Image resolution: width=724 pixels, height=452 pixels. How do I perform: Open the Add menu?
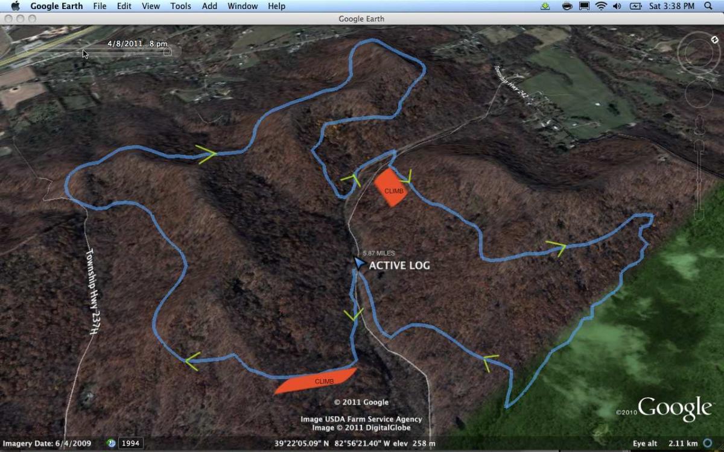tap(209, 6)
